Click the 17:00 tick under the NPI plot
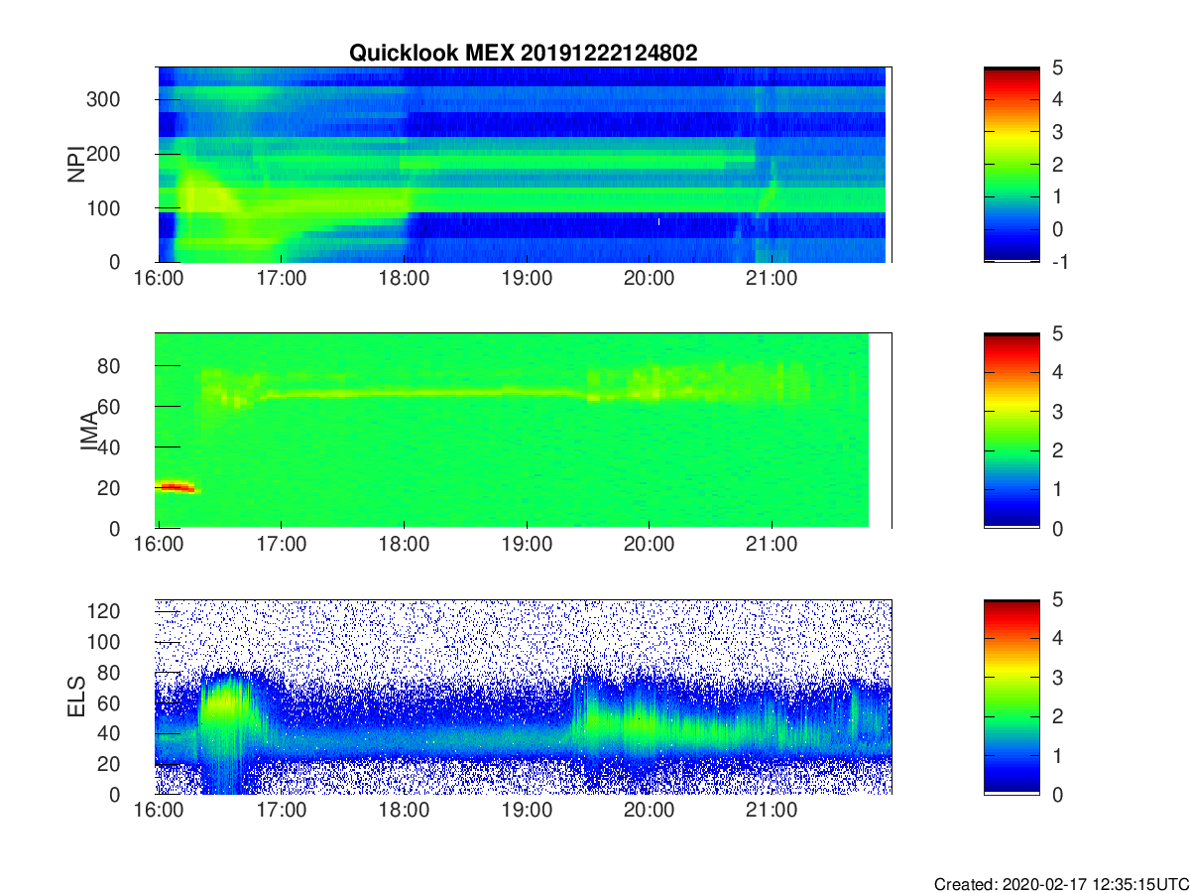Viewport: 1190px width, 893px height. 282,279
